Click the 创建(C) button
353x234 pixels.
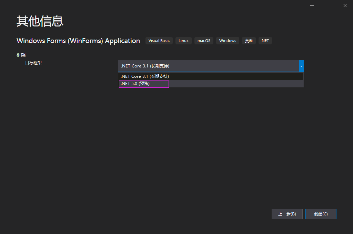321,214
